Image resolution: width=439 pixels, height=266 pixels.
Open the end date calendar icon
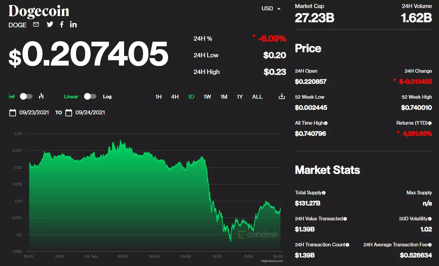click(69, 113)
